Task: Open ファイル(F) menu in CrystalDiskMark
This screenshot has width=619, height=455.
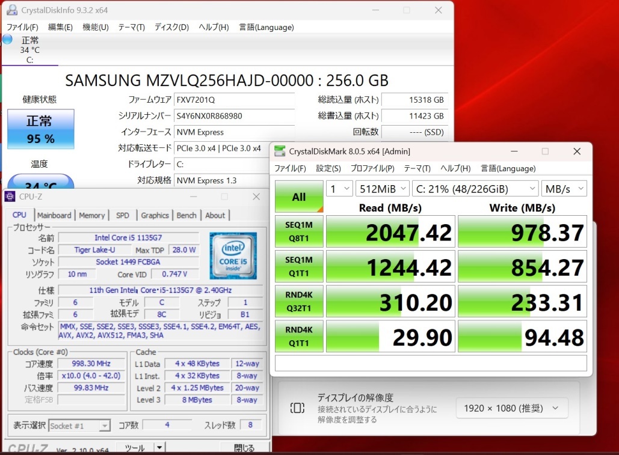Action: [x=290, y=168]
